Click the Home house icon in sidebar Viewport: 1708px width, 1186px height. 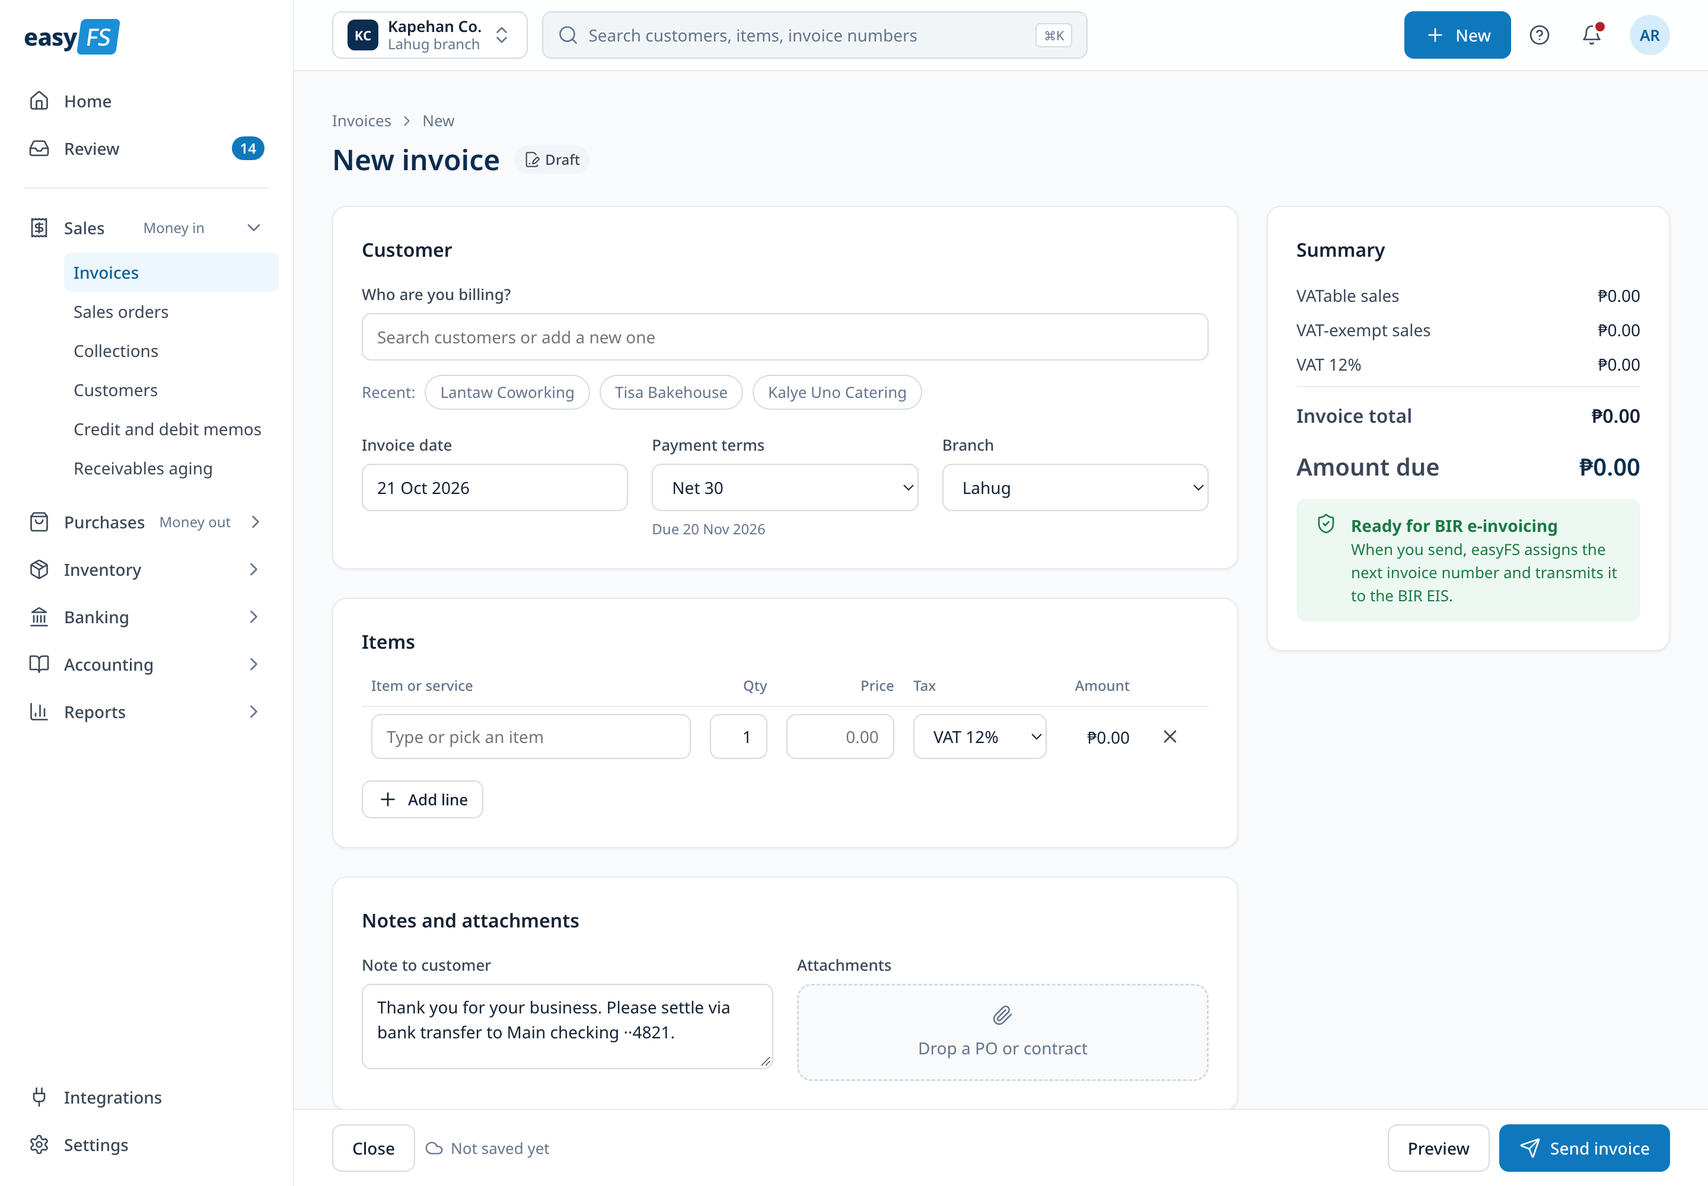click(39, 101)
